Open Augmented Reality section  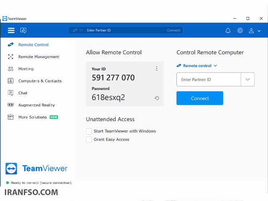(37, 105)
